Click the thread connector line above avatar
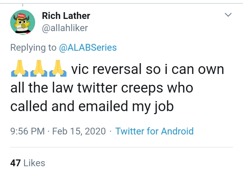This screenshot has height=176, width=243. click(23, 5)
